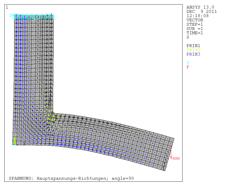The width and height of the screenshot is (249, 186).
Task: Click the DEC 9 2011 date text
Action: coord(201,12)
